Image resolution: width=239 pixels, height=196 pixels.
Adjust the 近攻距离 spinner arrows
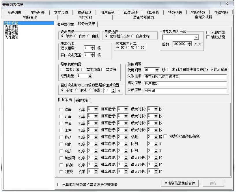pyautogui.click(x=93, y=48)
